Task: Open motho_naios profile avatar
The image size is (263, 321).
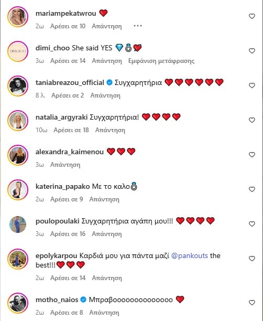Action: (18, 303)
